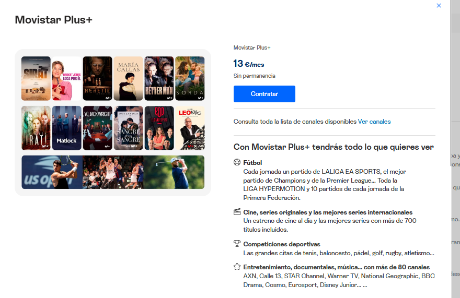
Task: Select the Better Man poster
Action: pos(159,78)
